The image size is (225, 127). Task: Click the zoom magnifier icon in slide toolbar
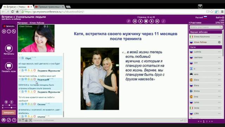point(129,21)
